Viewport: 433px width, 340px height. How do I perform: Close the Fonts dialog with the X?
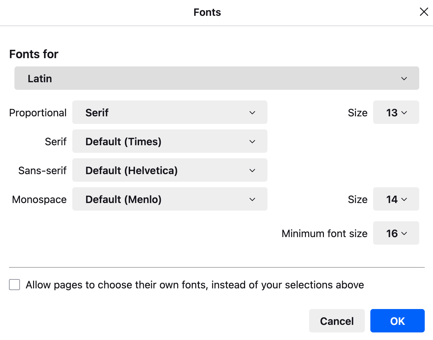[424, 12]
